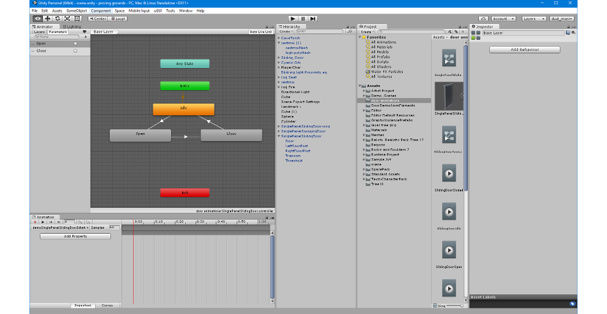
Task: Play the clip in the Animation window
Action: click(x=43, y=222)
